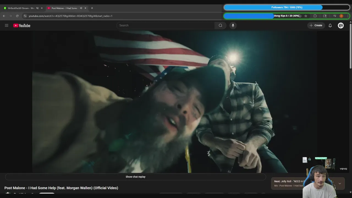Close the Post Malone tab
This screenshot has height=198, width=352.
[85, 8]
